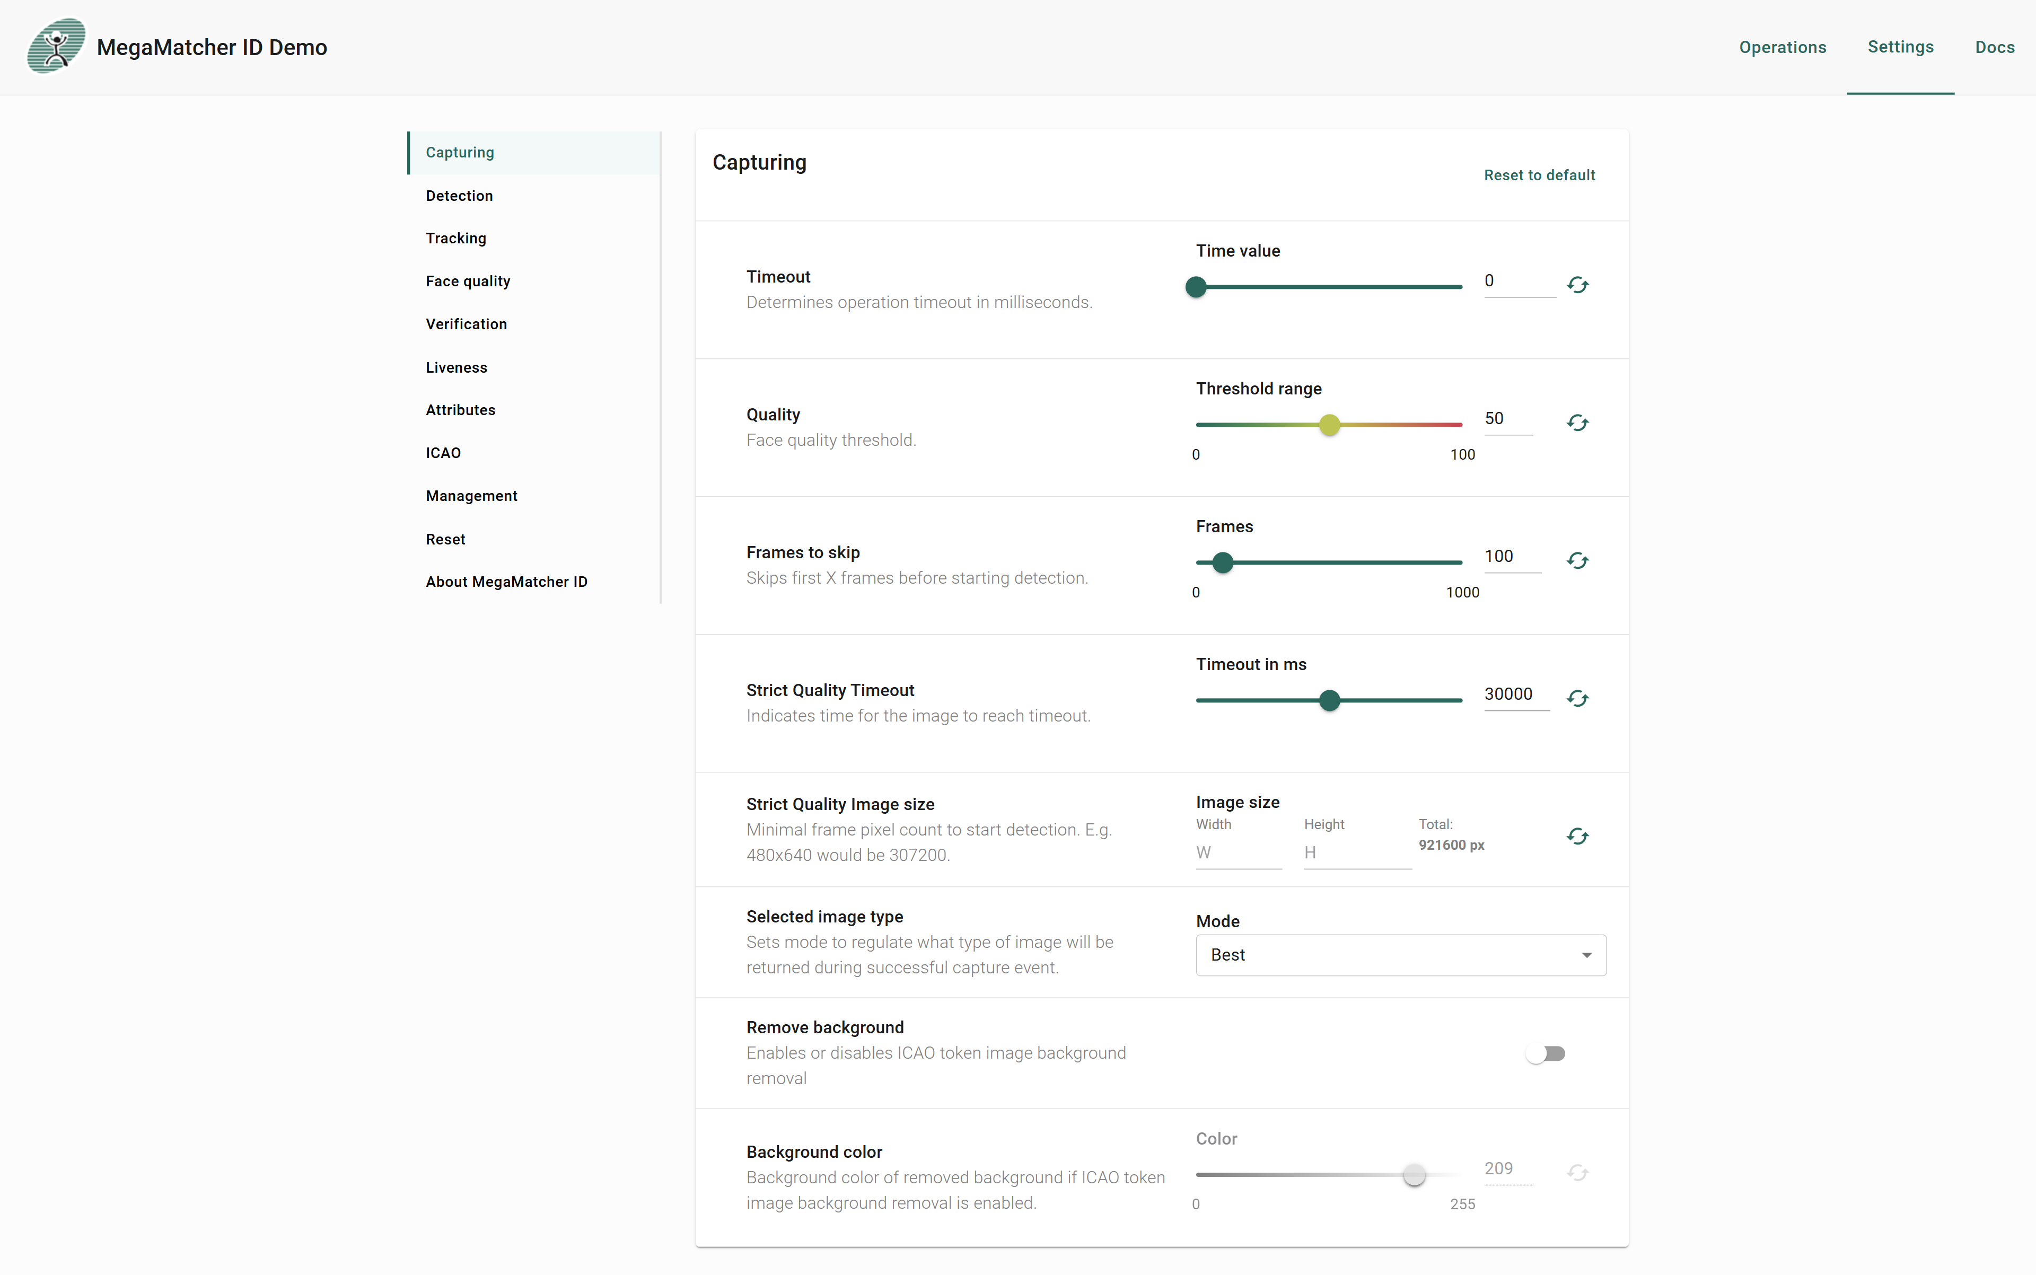2036x1275 pixels.
Task: Click the Reset to default link
Action: coord(1539,175)
